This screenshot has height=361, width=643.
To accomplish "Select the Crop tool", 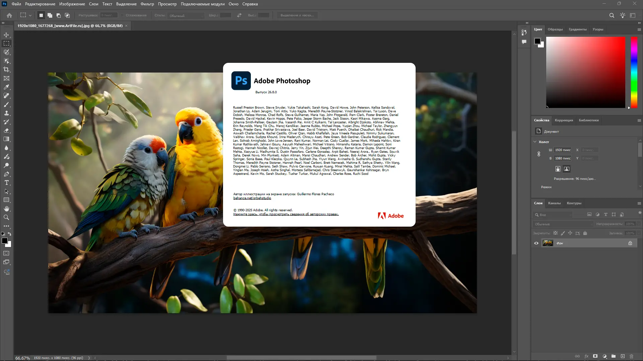I will tap(6, 70).
